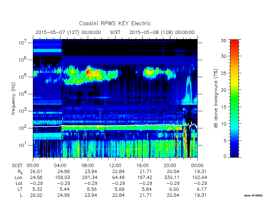This screenshot has width=263, height=197.
Task: Click the 'dB above background (7%)' label
Action: (x=216, y=99)
